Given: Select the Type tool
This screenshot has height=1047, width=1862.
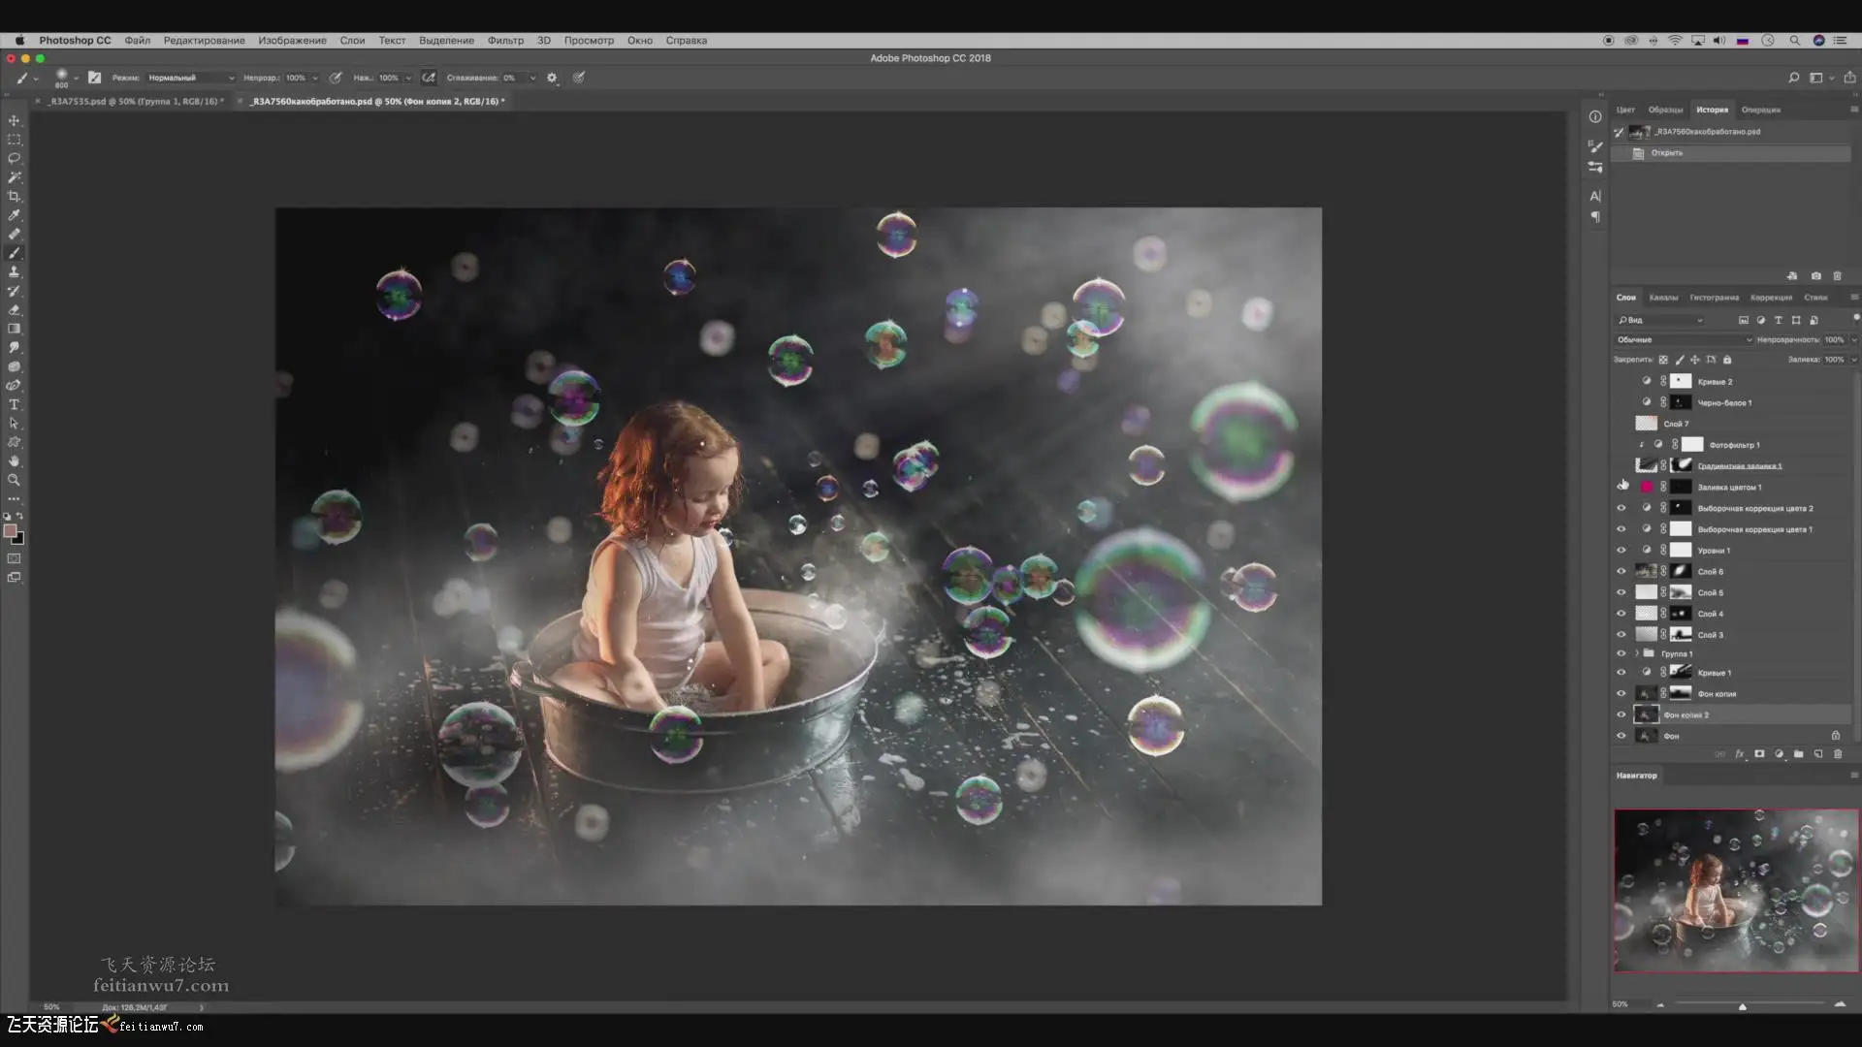Looking at the screenshot, I should pos(14,404).
